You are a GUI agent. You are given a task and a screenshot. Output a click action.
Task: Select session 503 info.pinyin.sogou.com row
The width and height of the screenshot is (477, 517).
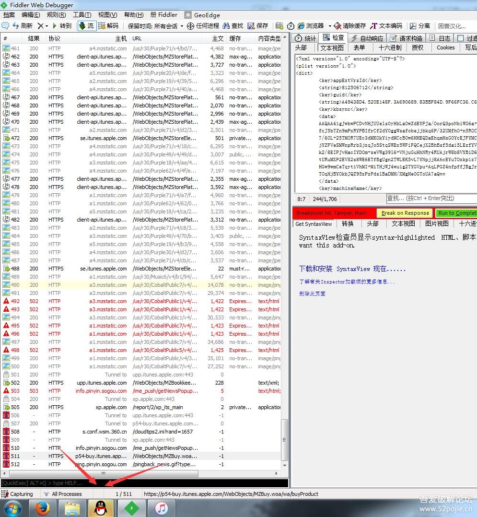coord(141,391)
